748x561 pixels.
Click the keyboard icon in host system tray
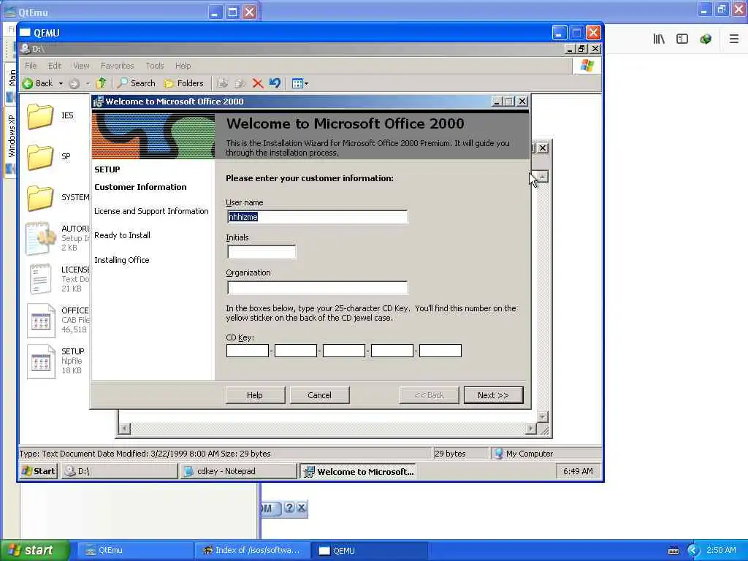coord(673,551)
